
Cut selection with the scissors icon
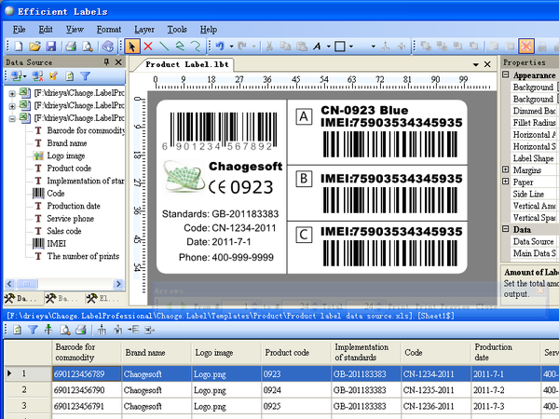coord(269,47)
